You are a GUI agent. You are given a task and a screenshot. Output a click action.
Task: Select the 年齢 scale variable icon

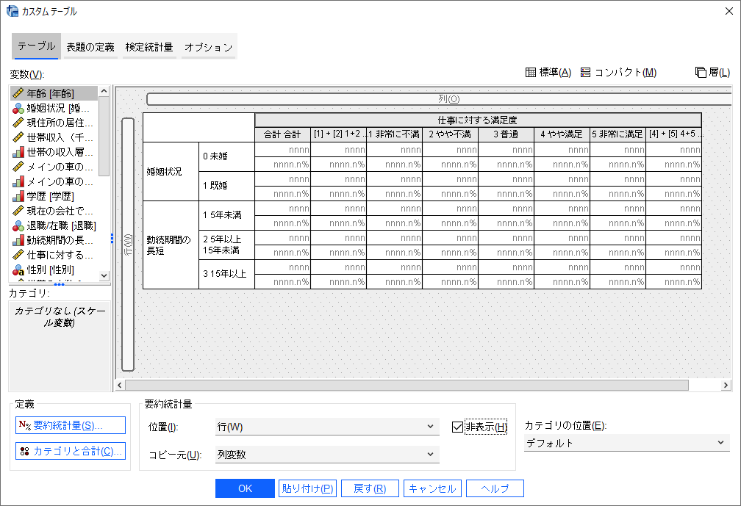pyautogui.click(x=18, y=93)
